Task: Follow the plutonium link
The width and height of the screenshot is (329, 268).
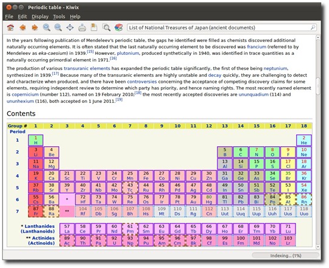Action: coord(128,53)
